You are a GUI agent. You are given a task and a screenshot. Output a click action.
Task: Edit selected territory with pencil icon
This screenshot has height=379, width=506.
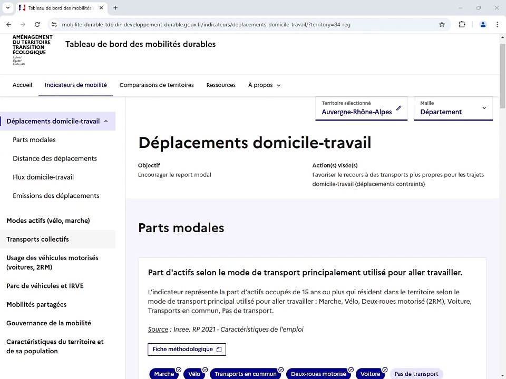pos(399,108)
